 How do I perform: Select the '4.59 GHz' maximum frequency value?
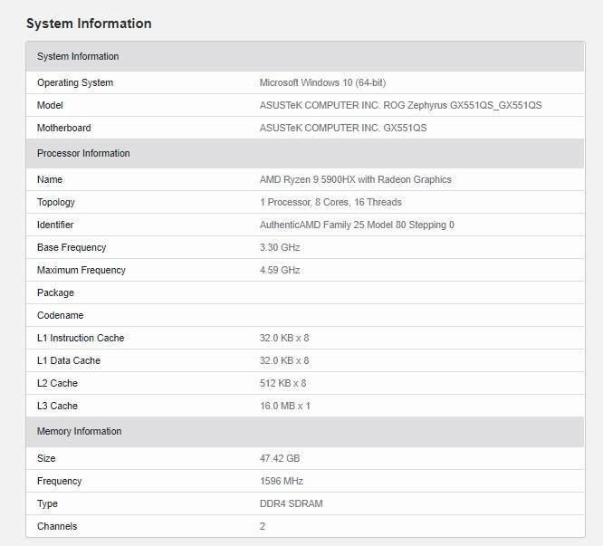[280, 271]
